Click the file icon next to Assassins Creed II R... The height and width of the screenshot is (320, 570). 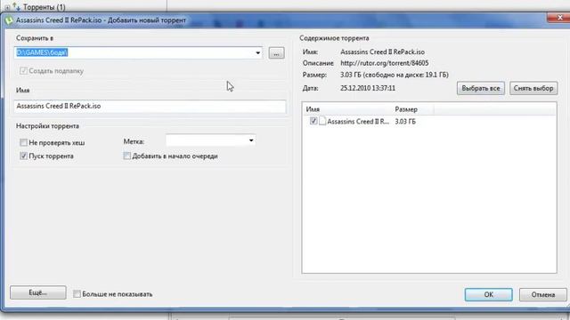pyautogui.click(x=322, y=121)
